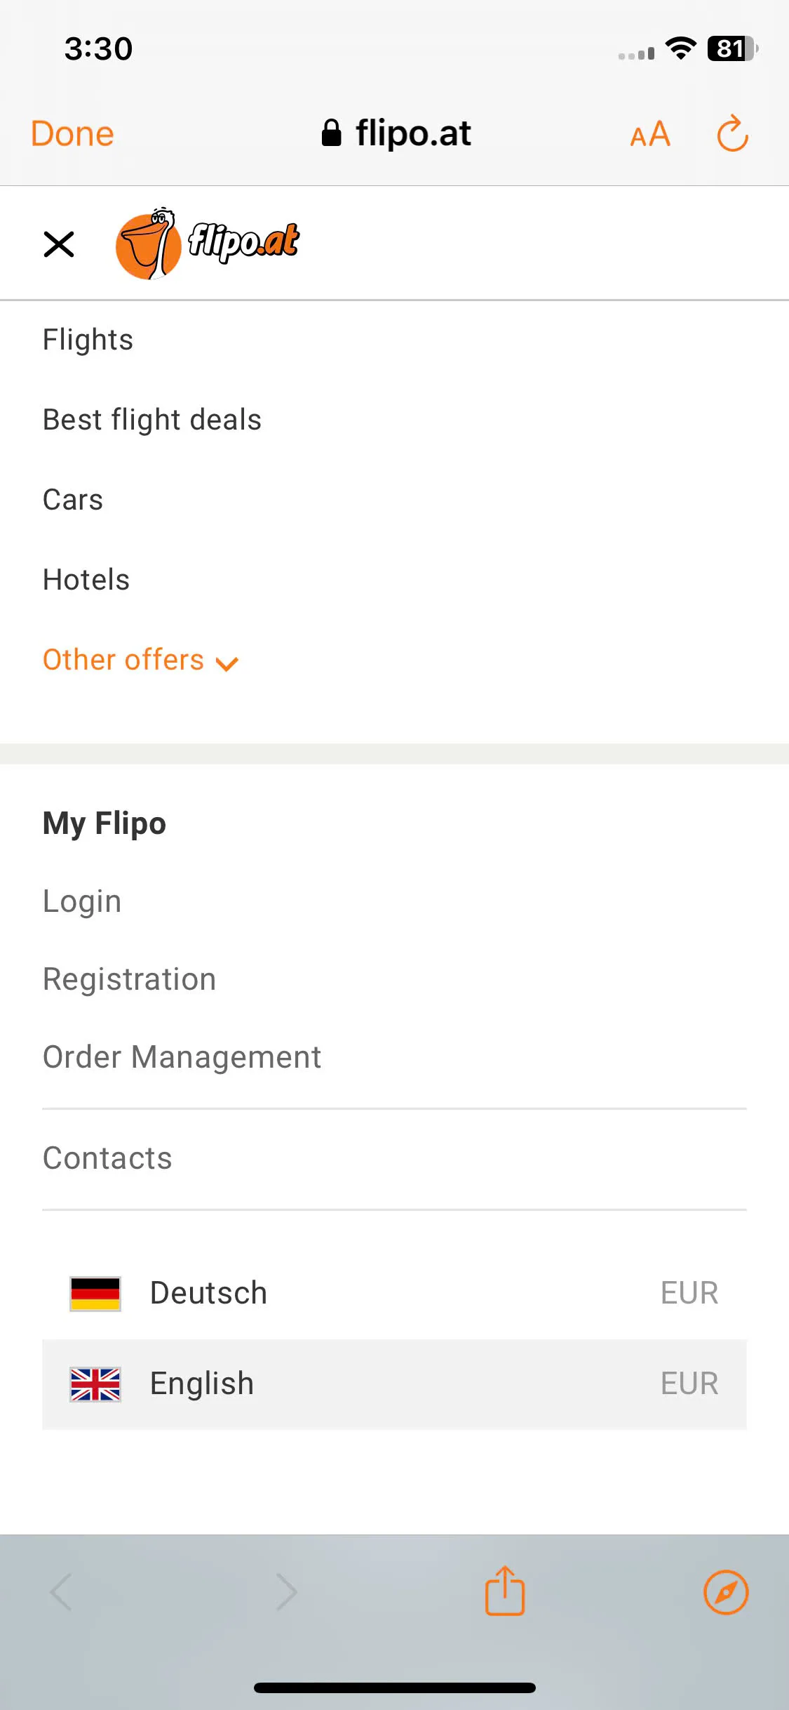The height and width of the screenshot is (1710, 789).
Task: Tap the UK flag icon
Action: 95,1384
